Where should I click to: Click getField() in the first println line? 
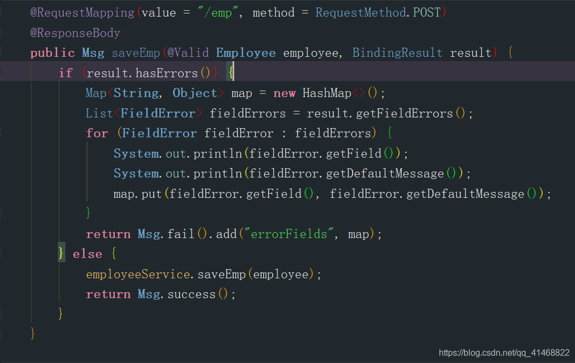pos(360,153)
